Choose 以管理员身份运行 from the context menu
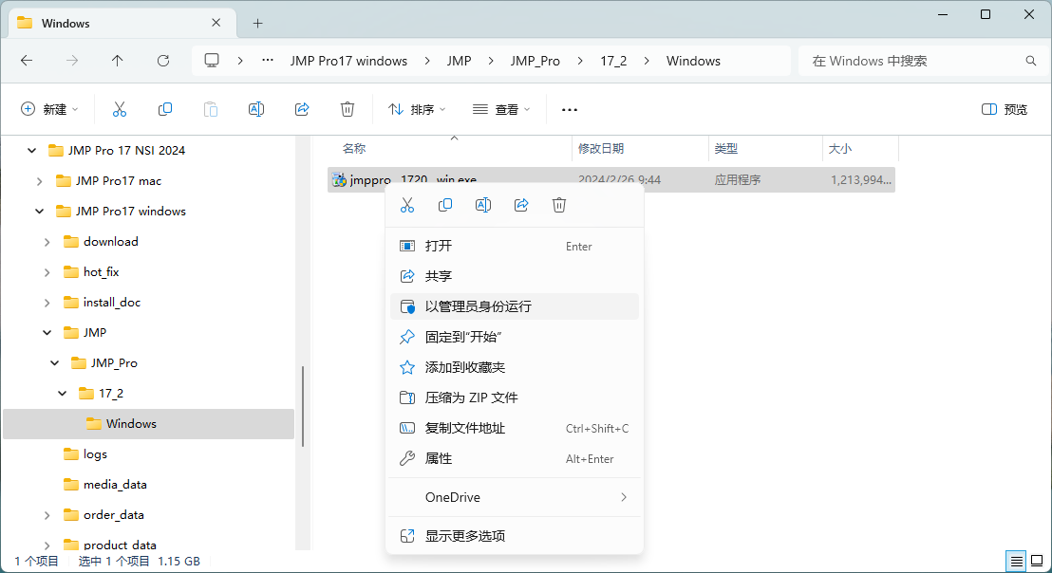Image resolution: width=1052 pixels, height=573 pixels. point(515,306)
